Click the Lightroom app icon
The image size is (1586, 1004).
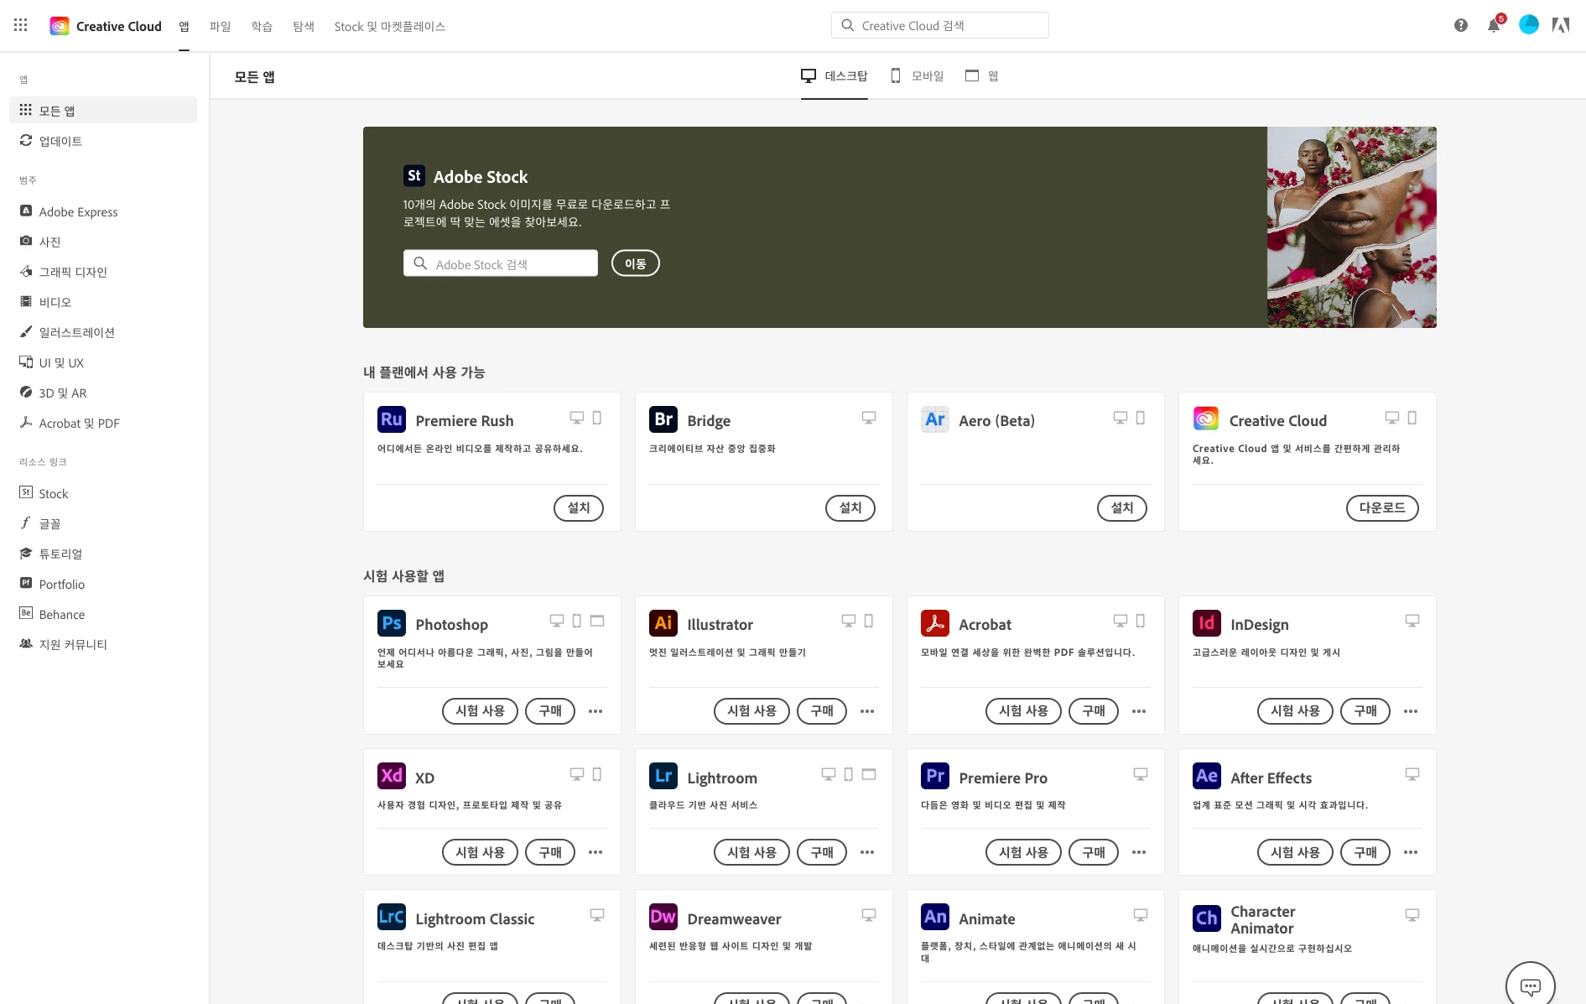663,776
